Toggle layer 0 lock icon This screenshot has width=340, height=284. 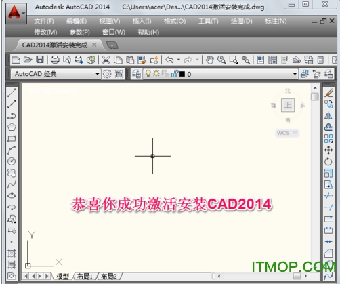coord(174,74)
